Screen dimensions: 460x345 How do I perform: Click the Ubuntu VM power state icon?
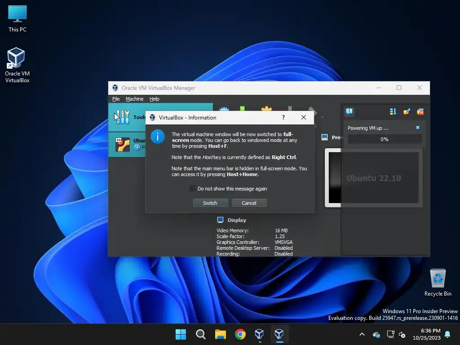[x=137, y=147]
